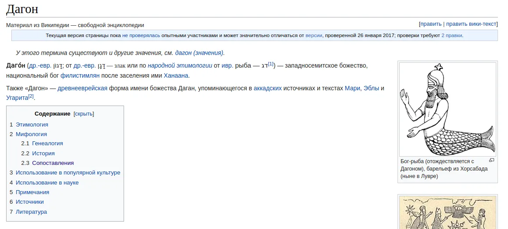The image size is (508, 229).
Task: Open footnote reference [1]
Action: (x=271, y=64)
